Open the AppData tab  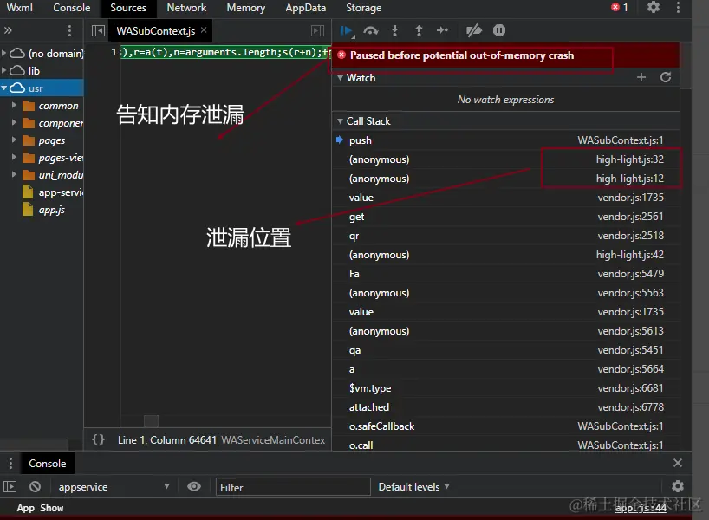(305, 8)
